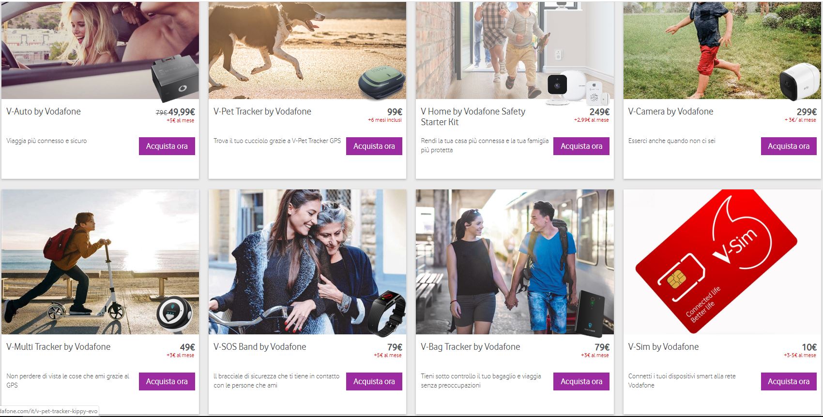Open V-Bag Tracker by Vodafone title link
The height and width of the screenshot is (417, 823).
pyautogui.click(x=471, y=346)
